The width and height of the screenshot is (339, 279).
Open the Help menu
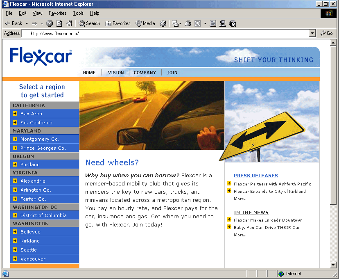(95, 13)
